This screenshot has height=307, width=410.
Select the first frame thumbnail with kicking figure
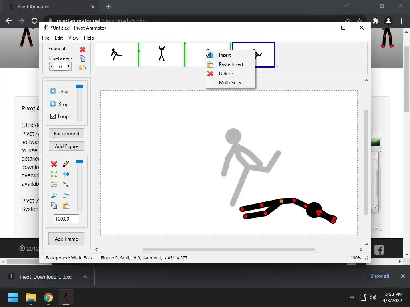point(116,54)
